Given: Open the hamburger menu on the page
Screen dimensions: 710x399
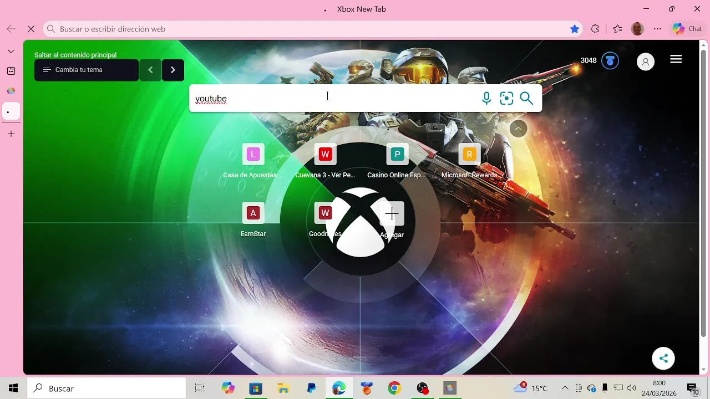Looking at the screenshot, I should 676,59.
